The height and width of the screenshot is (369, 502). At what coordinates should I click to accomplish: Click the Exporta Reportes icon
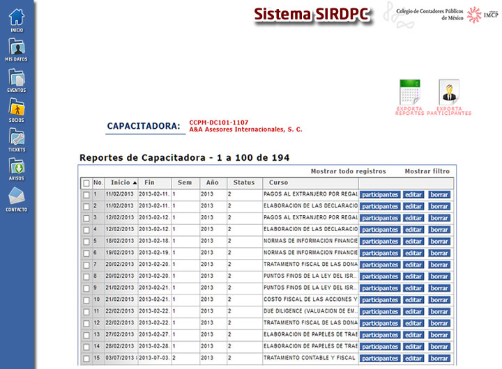pos(409,95)
